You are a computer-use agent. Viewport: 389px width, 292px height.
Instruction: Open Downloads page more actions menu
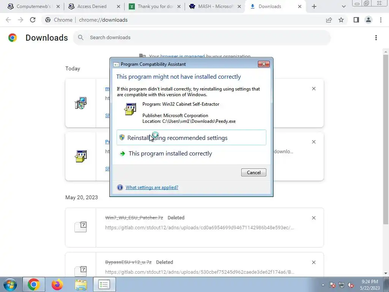point(376,38)
